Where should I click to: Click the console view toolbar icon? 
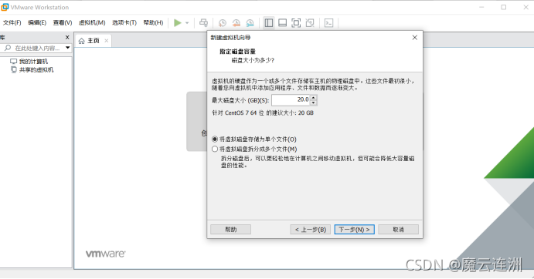tap(328, 23)
